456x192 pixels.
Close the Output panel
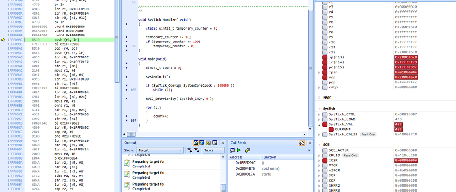click(x=223, y=143)
